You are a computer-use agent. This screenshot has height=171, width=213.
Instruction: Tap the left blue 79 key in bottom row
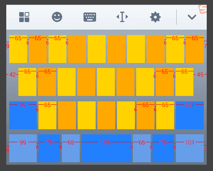pyautogui.click(x=49, y=148)
